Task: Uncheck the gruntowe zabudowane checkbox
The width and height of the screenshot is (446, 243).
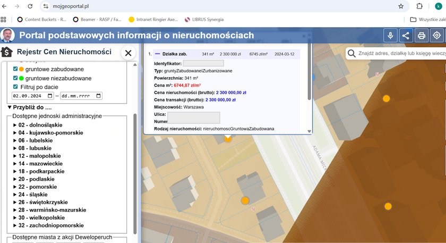Action: [x=15, y=69]
